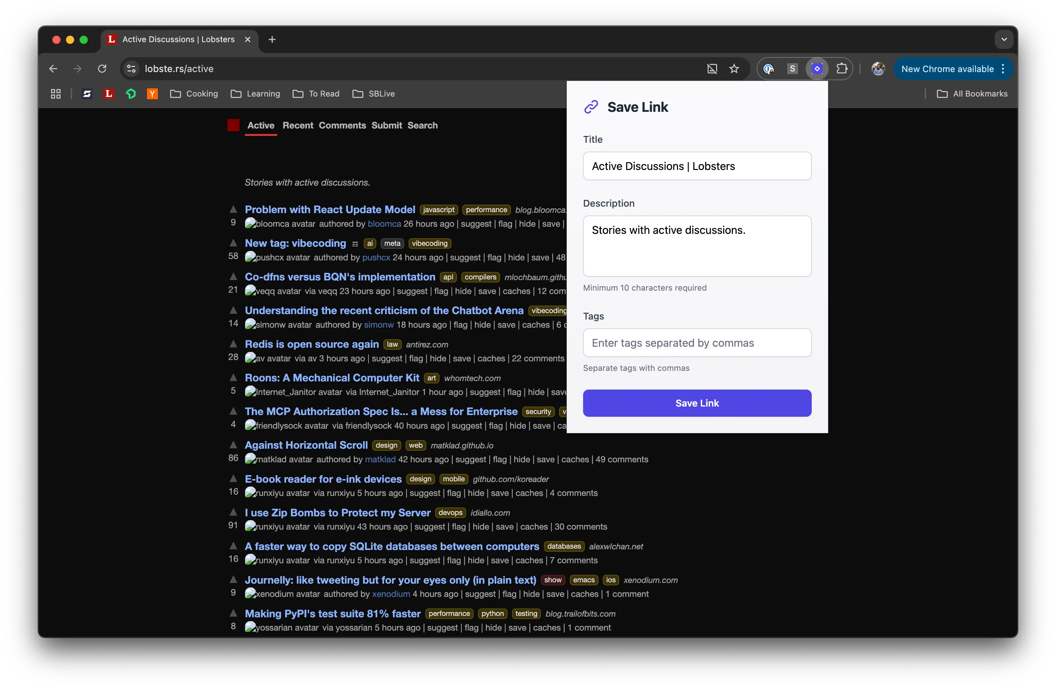Open the red L Lobsters bookmark
The height and width of the screenshot is (688, 1056).
click(x=109, y=93)
